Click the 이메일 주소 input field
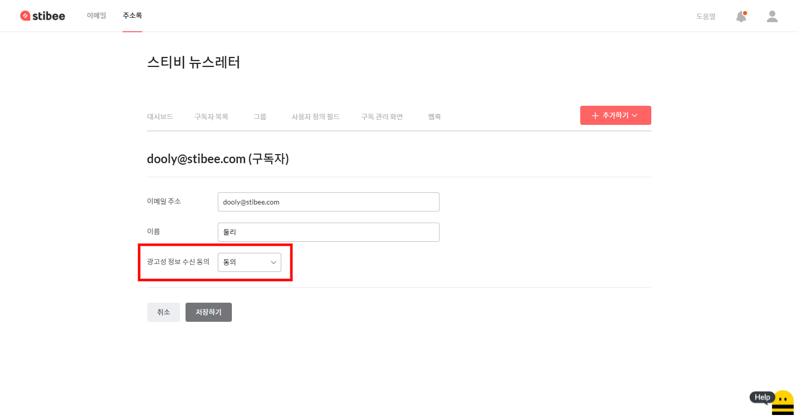The height and width of the screenshot is (418, 798). tap(328, 202)
